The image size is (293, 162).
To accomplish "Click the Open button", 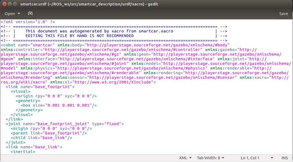I will pyautogui.click(x=10, y=14).
